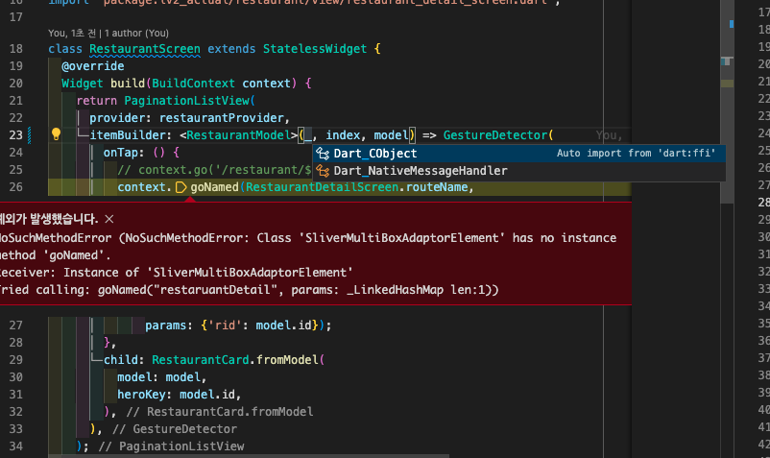Select Dart_CObject autocomplete suggestion
The width and height of the screenshot is (770, 458).
pos(374,154)
